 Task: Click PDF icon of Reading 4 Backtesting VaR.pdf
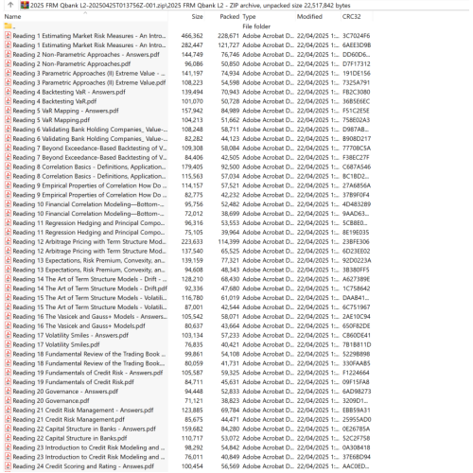(x=8, y=101)
